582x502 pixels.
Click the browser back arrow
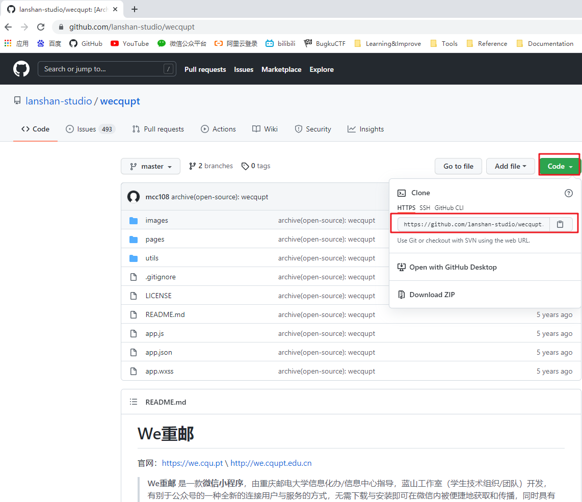[8, 27]
